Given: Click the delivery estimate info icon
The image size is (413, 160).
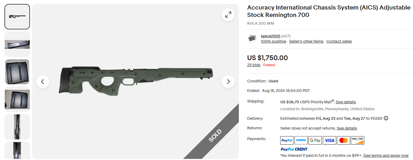Looking at the screenshot, I should point(386,118).
